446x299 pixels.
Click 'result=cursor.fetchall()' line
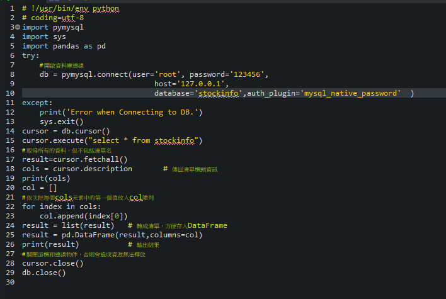tap(75, 159)
